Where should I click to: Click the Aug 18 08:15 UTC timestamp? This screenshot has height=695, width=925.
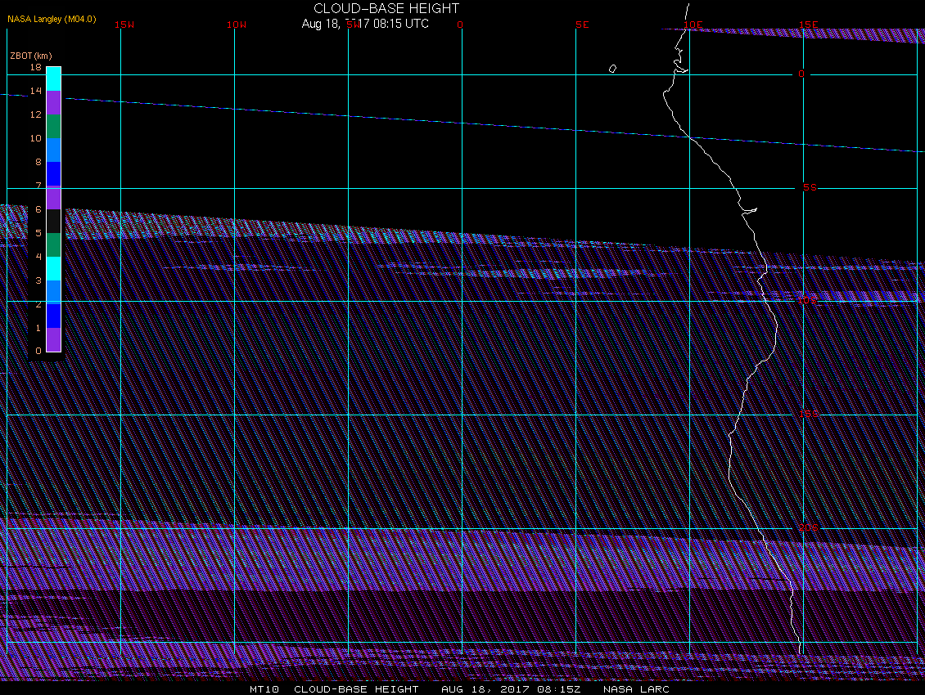365,24
